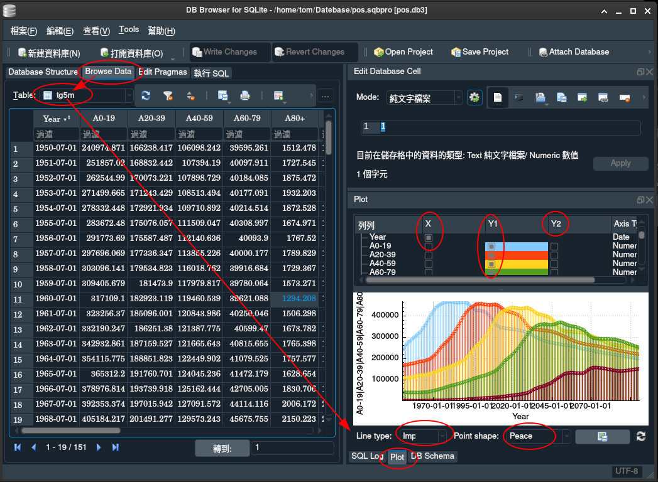Switch to the 執行 SQL tab
The image size is (658, 482).
(212, 73)
